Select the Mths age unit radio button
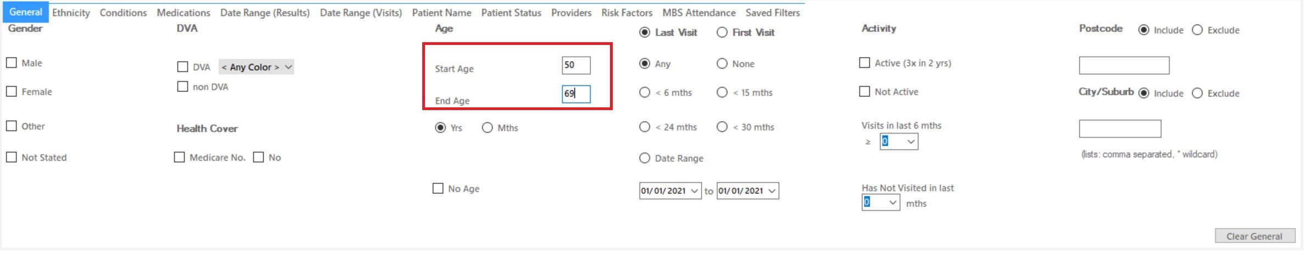Screen dimensions: 1304x258 [x=488, y=128]
